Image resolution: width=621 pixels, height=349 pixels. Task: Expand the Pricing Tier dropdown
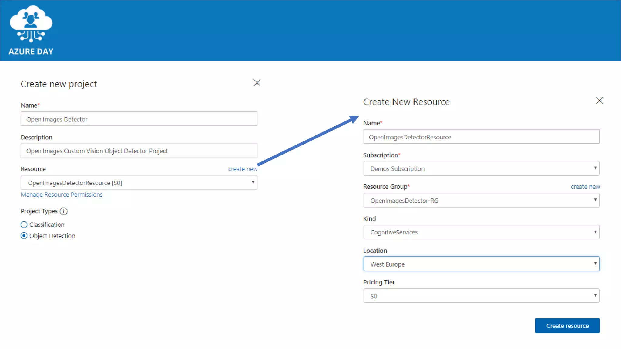481,296
